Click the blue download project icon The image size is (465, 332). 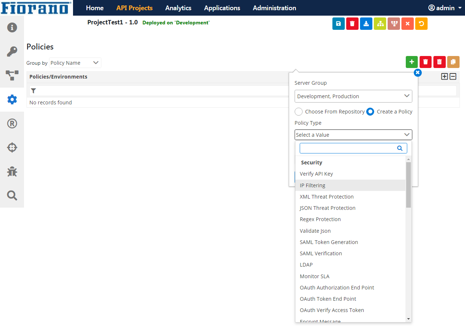tap(366, 24)
